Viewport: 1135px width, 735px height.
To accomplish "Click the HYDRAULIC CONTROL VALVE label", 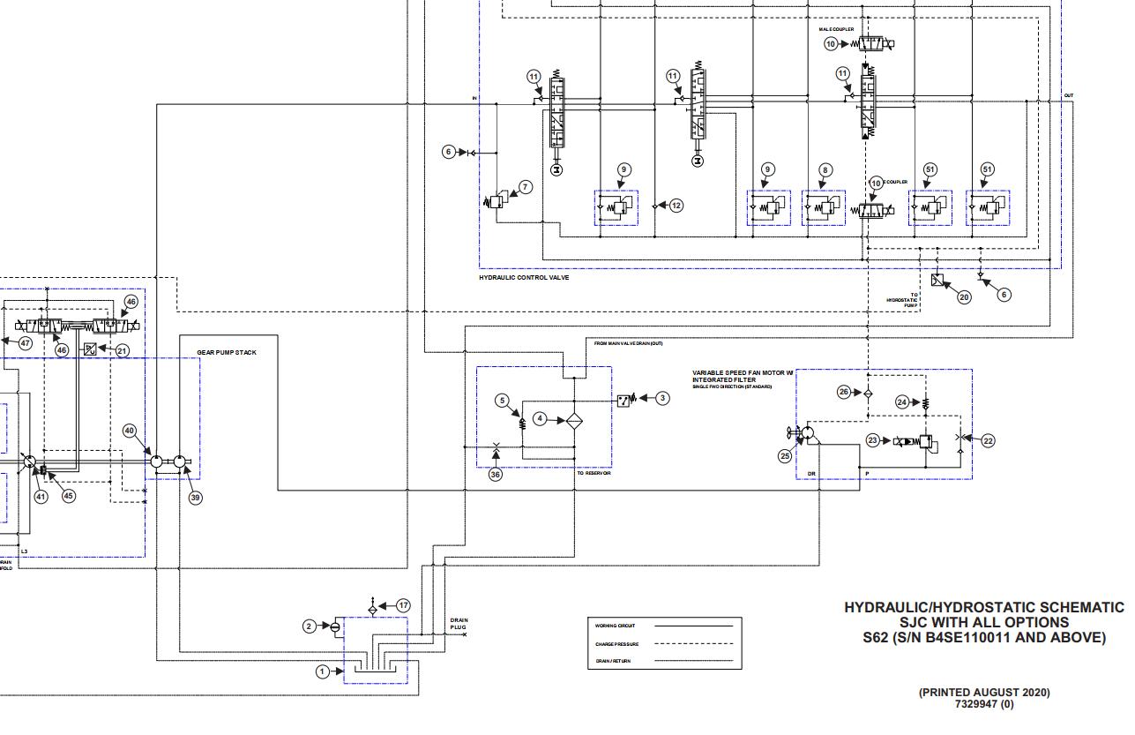I will pos(524,278).
